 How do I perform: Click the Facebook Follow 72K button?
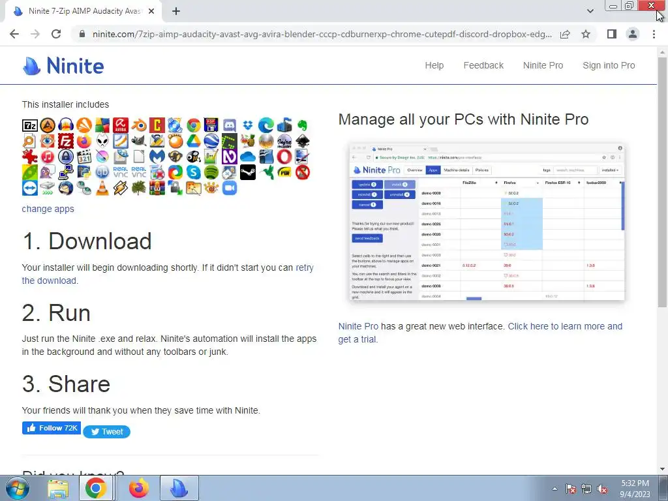(51, 428)
